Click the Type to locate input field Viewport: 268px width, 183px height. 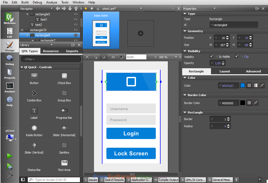[x=53, y=179]
